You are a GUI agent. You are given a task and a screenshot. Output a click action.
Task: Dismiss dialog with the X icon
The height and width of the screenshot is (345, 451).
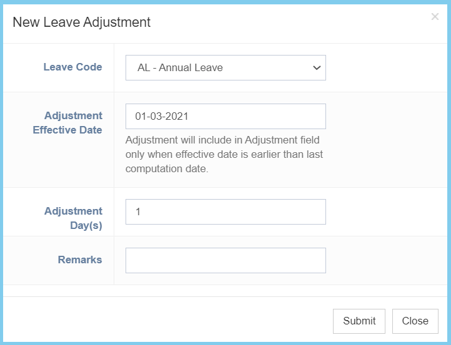coord(435,17)
